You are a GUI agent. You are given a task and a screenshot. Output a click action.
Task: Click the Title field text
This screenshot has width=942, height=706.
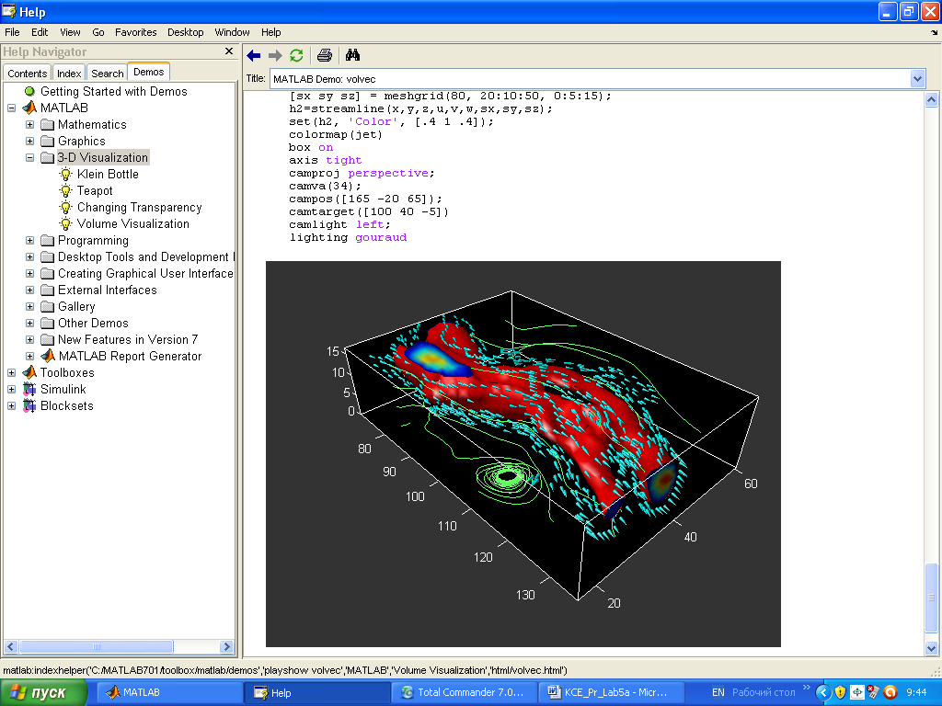pyautogui.click(x=325, y=79)
